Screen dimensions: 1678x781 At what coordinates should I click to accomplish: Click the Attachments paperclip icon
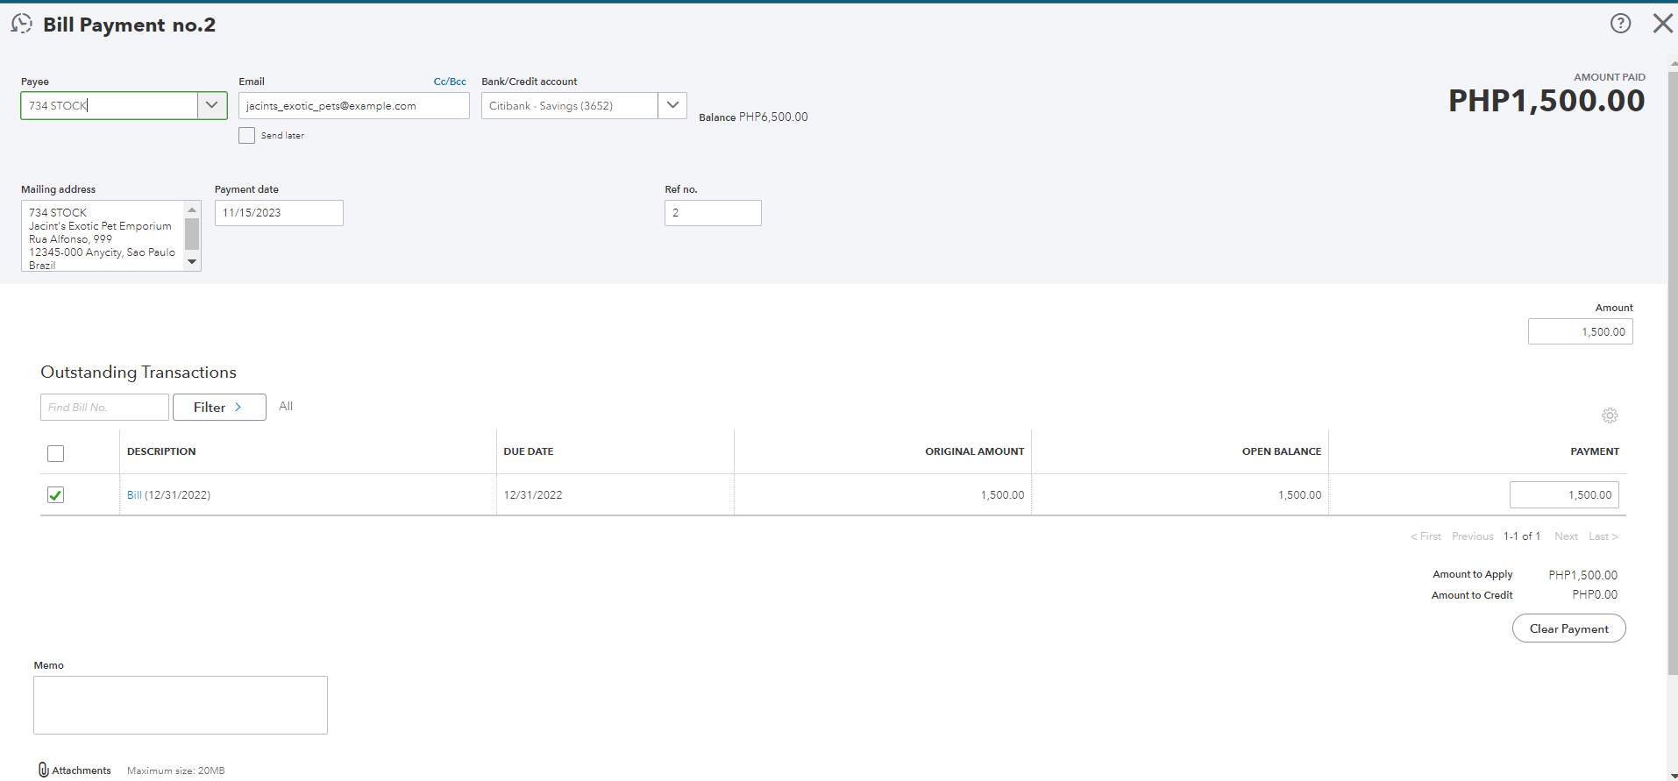pyautogui.click(x=43, y=770)
